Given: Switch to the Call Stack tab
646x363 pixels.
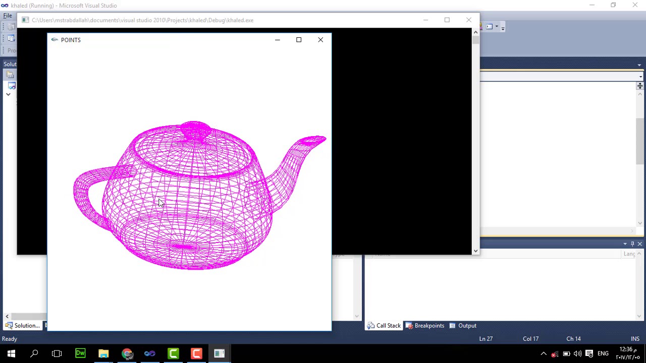Looking at the screenshot, I should tap(384, 326).
